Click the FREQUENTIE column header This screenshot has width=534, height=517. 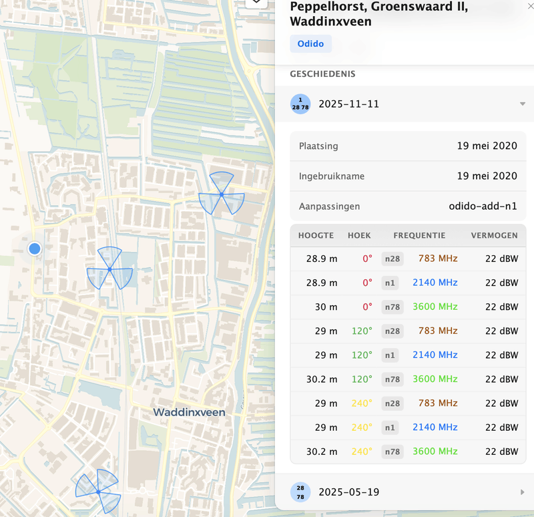click(419, 236)
